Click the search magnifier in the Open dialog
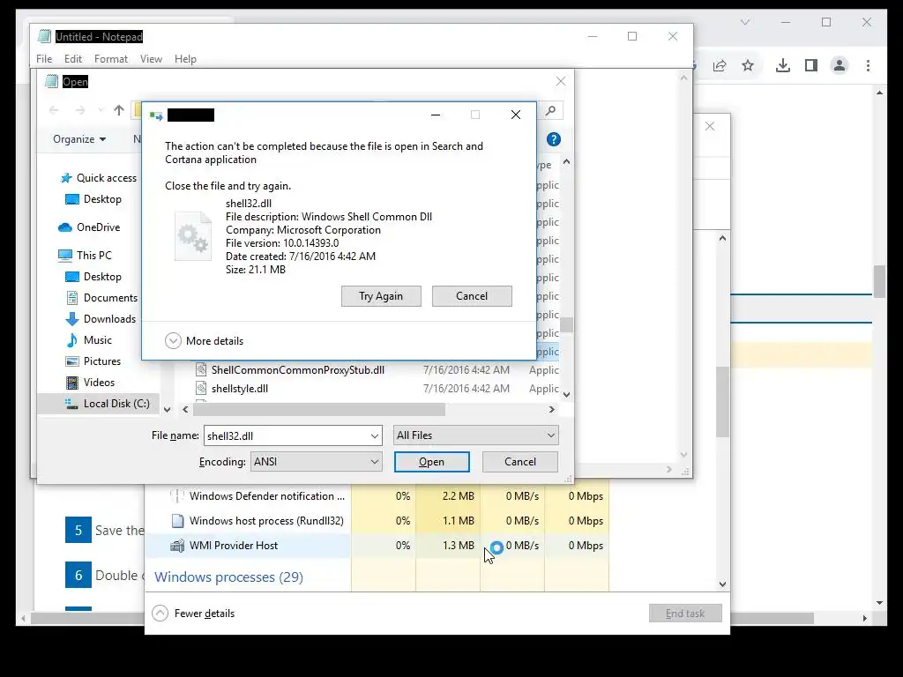Viewport: 903px width, 677px height. pyautogui.click(x=550, y=110)
